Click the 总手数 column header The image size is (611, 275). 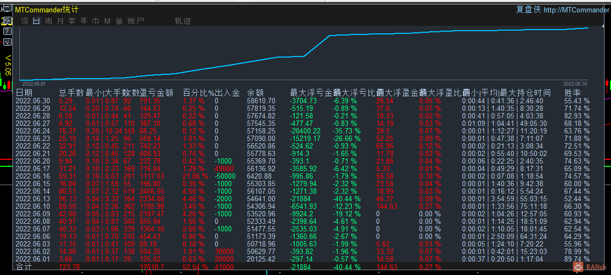click(x=72, y=93)
